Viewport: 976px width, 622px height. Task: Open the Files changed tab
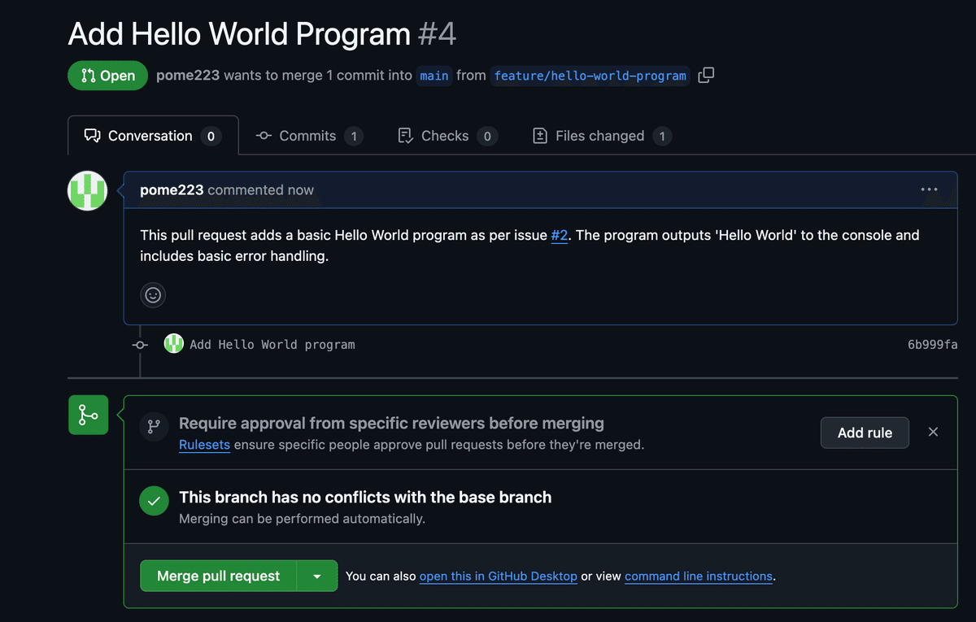(601, 136)
